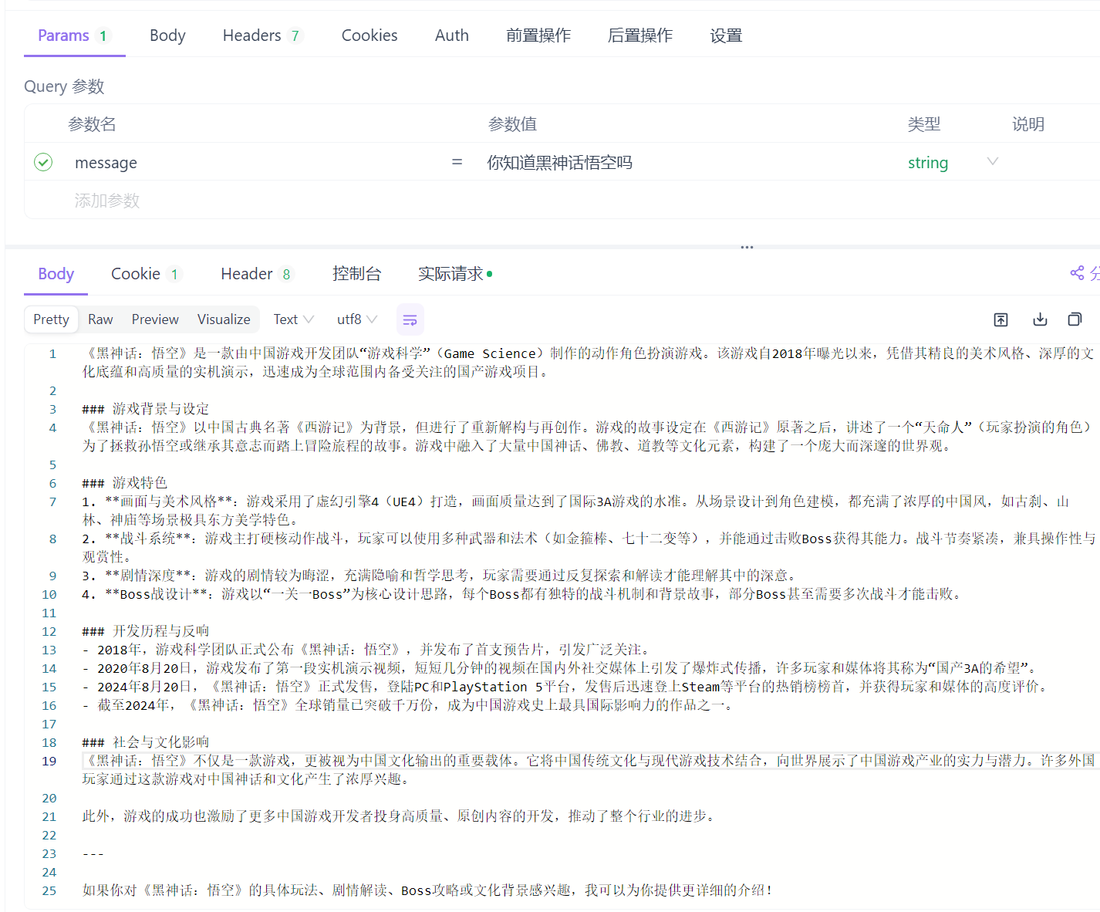Switch to the Params tab
The image size is (1100, 912).
tap(74, 35)
